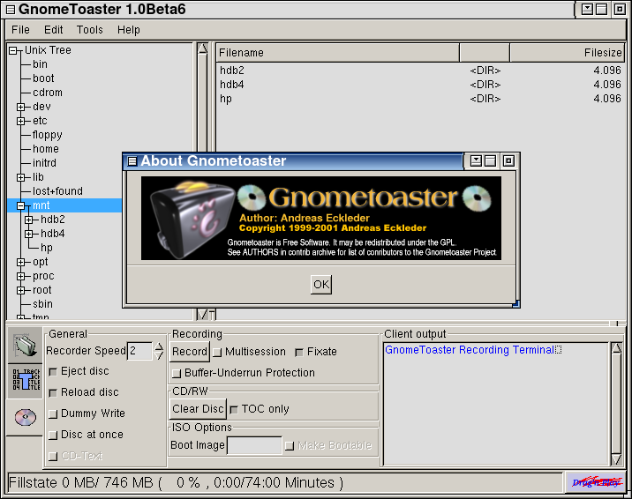The height and width of the screenshot is (499, 632).
Task: Click the Recorder Speed value field
Action: [x=139, y=351]
